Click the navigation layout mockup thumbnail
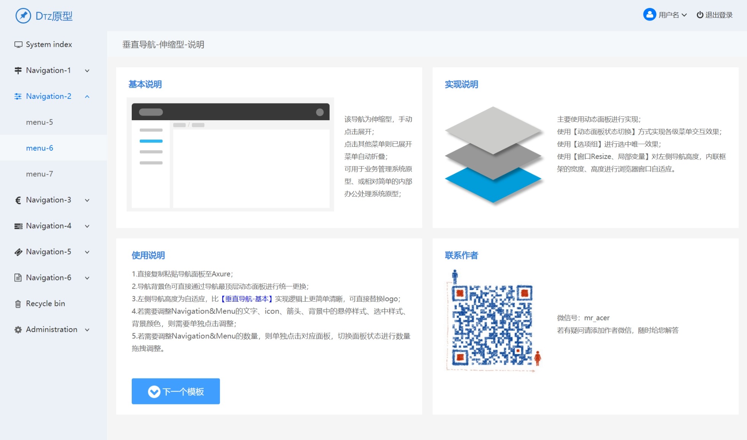 (230, 154)
